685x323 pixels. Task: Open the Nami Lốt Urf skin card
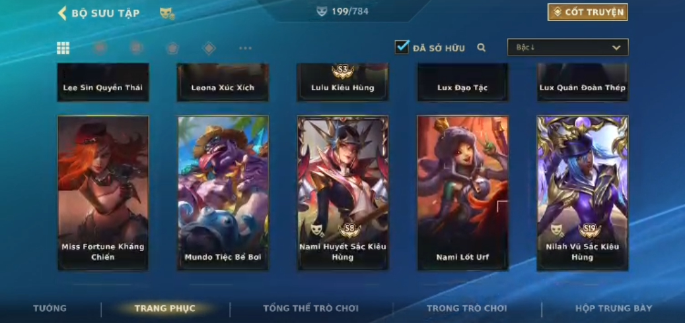[462, 193]
